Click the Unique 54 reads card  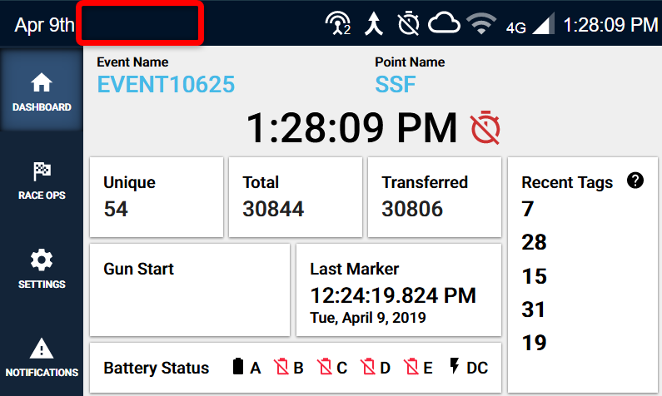[157, 197]
